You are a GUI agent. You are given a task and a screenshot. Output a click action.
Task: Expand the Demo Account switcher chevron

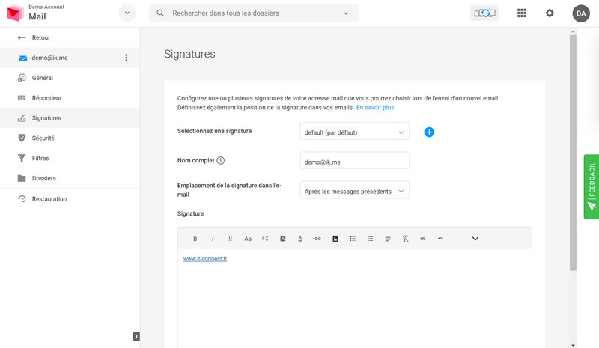coord(127,13)
